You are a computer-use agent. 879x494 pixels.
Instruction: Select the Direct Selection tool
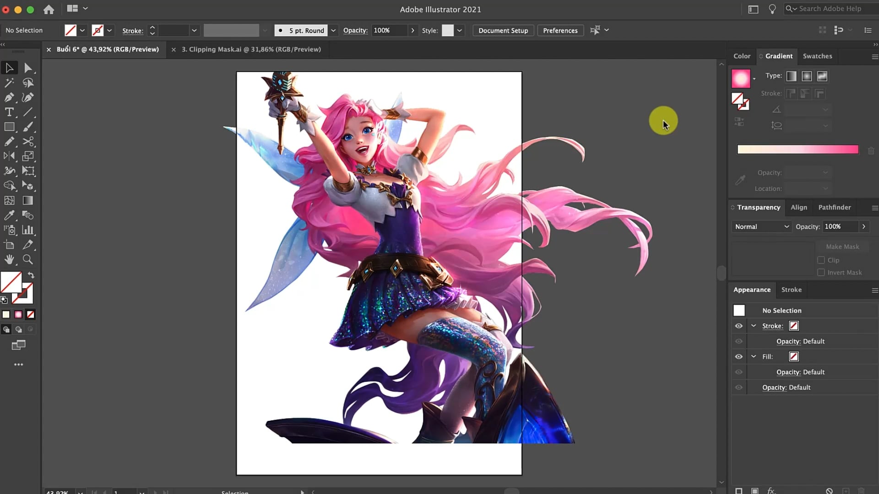tap(28, 68)
